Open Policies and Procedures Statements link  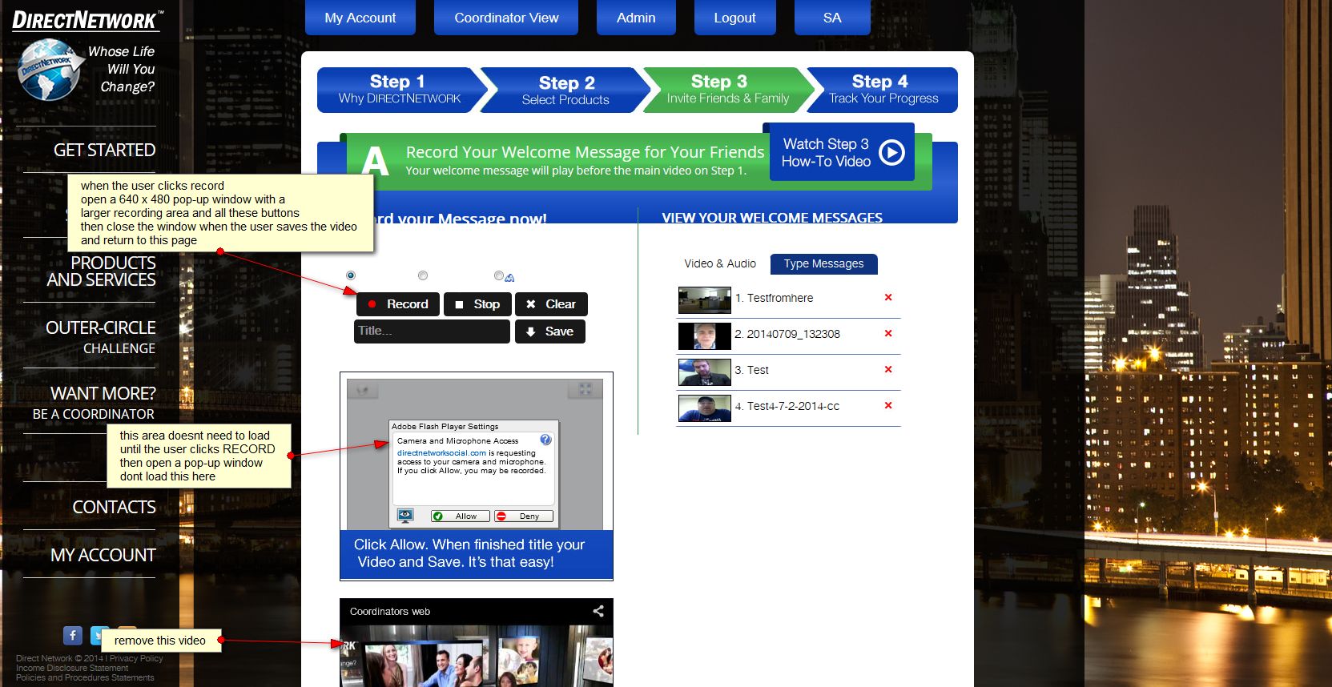tap(85, 677)
